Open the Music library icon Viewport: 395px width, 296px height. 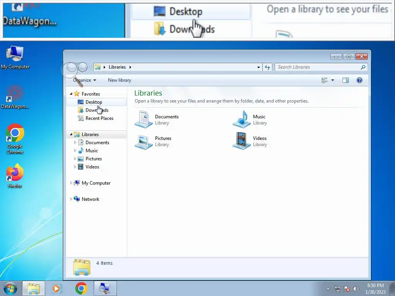tap(241, 119)
